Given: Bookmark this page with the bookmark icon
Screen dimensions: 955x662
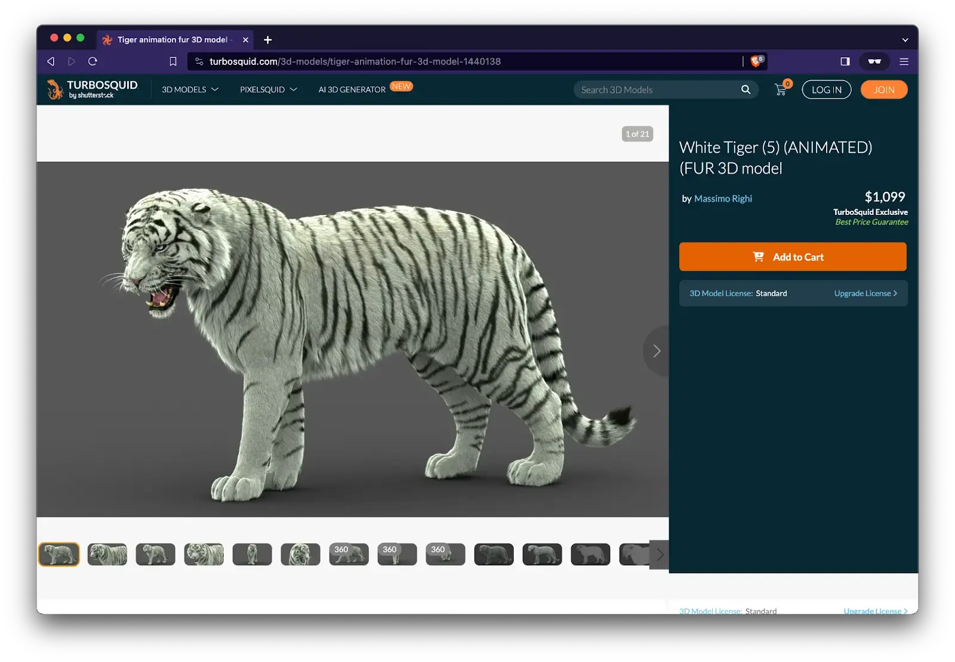Looking at the screenshot, I should coord(173,61).
